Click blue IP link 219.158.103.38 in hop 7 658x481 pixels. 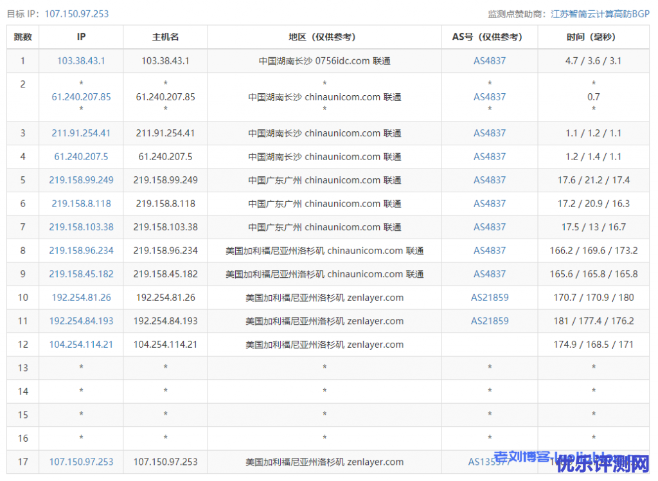coord(81,227)
